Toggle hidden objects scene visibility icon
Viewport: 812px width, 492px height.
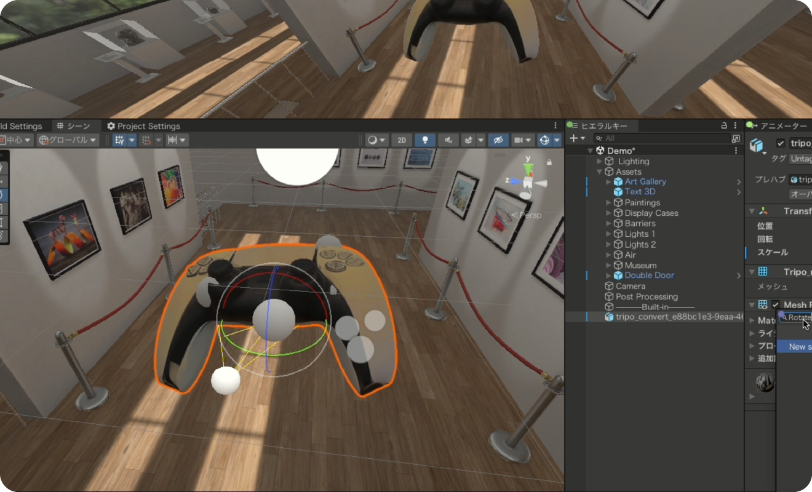tap(498, 140)
